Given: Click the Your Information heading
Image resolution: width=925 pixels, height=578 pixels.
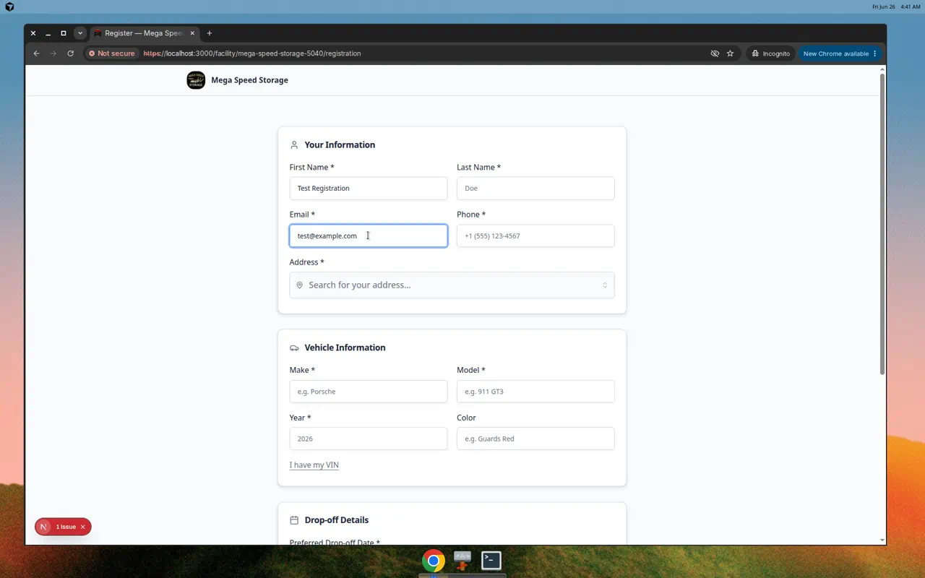Looking at the screenshot, I should pos(340,145).
